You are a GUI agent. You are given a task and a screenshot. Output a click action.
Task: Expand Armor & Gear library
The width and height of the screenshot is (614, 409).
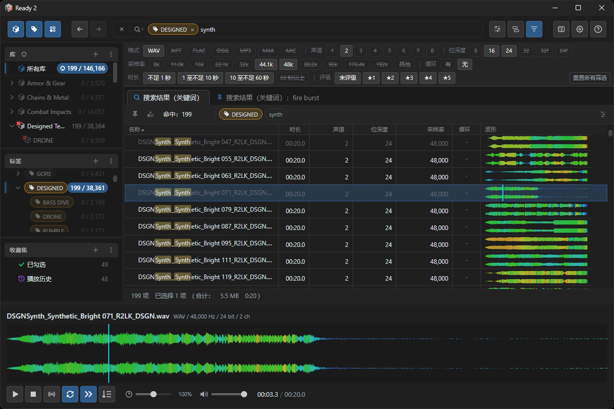pos(13,83)
